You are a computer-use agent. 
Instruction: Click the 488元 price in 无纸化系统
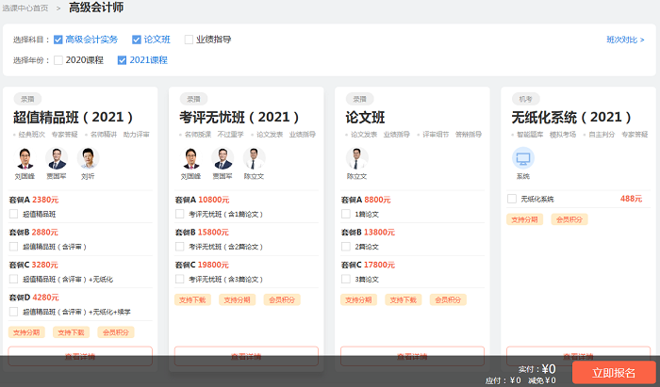(x=631, y=199)
